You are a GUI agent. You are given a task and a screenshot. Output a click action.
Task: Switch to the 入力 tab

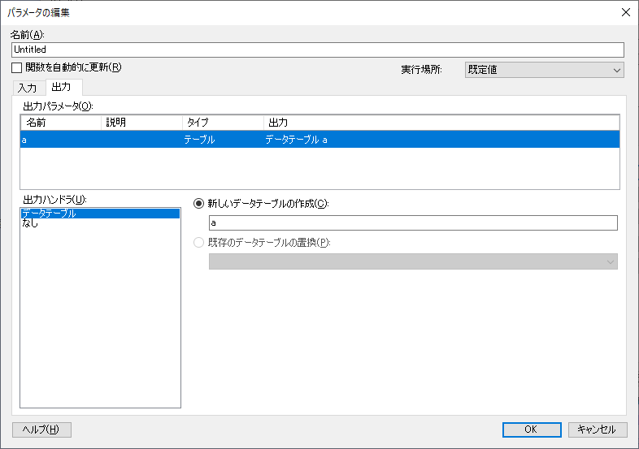coord(28,88)
